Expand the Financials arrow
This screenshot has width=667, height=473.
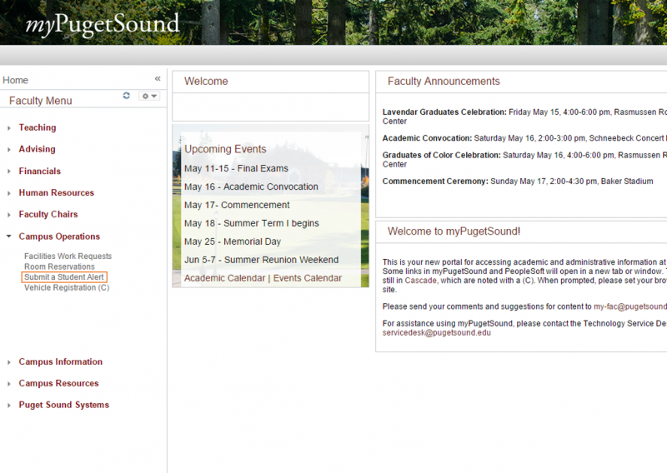(x=9, y=172)
